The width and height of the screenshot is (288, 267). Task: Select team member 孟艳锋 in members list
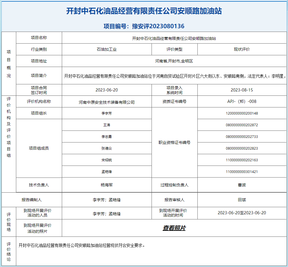tap(107, 172)
